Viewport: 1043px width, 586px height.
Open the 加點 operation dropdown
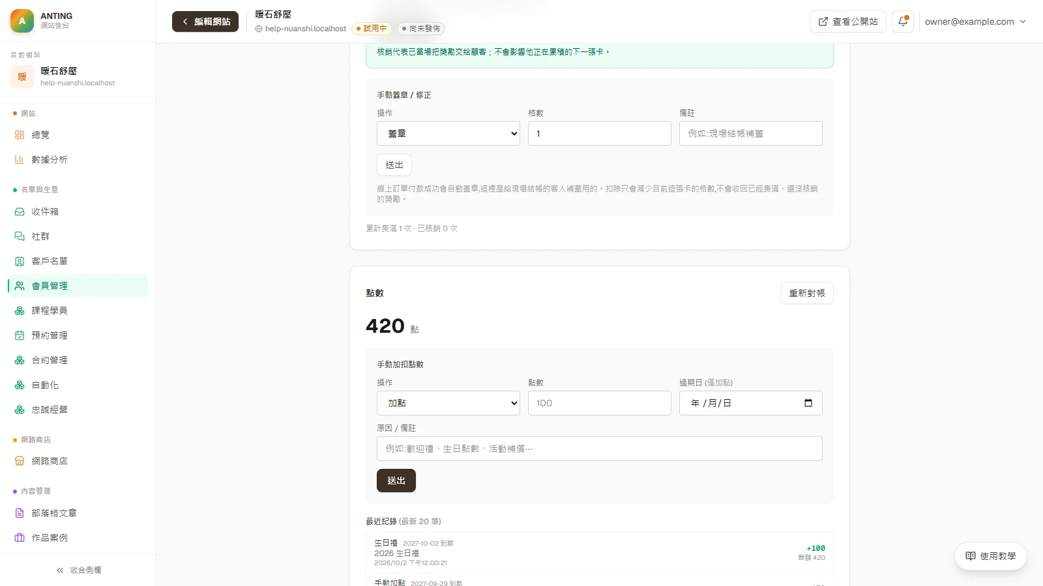[x=448, y=403]
